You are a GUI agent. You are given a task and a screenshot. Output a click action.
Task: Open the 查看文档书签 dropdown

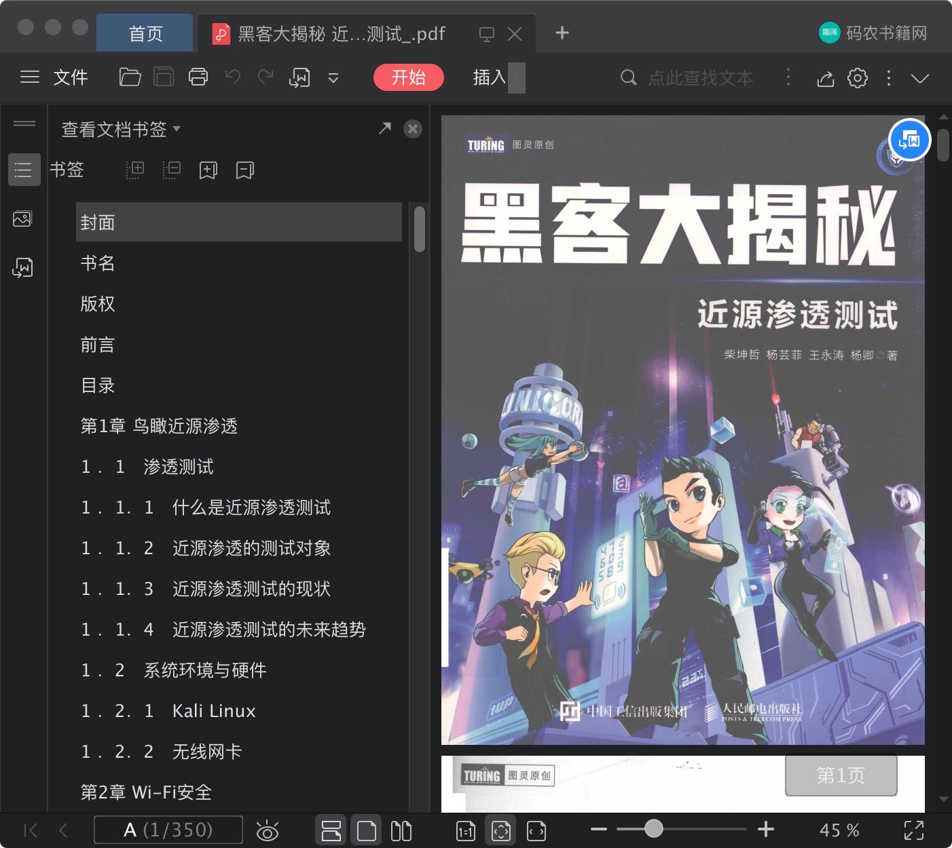pos(121,129)
